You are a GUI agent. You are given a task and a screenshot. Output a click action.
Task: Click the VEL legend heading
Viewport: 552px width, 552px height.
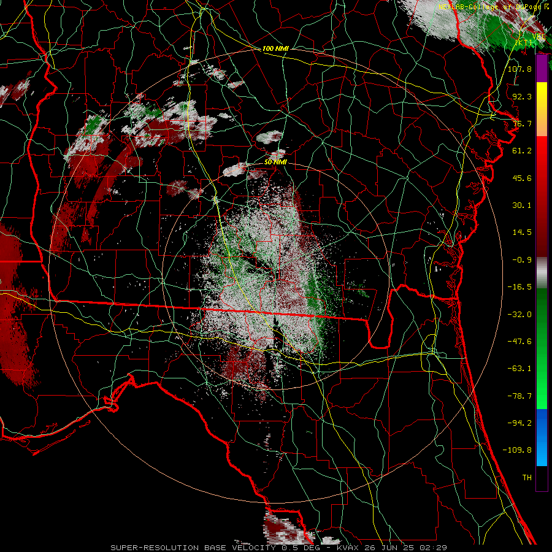tap(539, 37)
